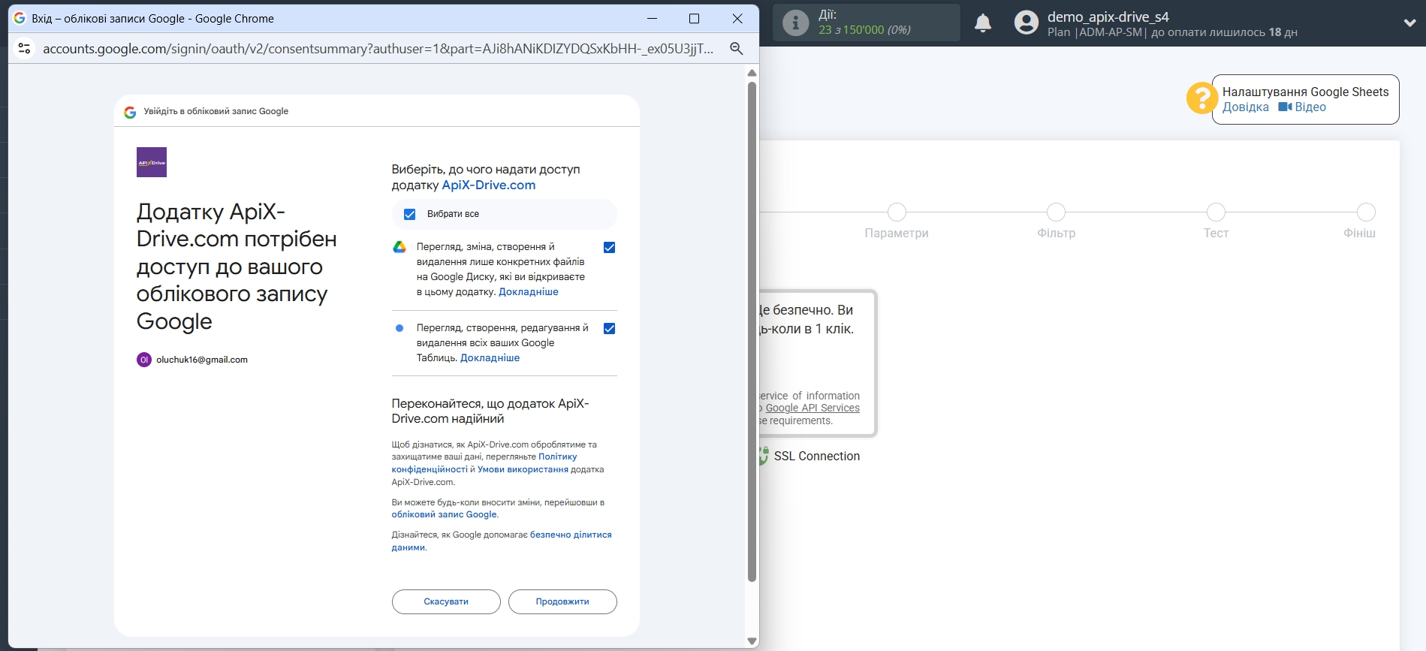Open 'Докладніше' link for Google Таблиць permission
Viewport: 1426px width, 651px height.
pos(490,358)
